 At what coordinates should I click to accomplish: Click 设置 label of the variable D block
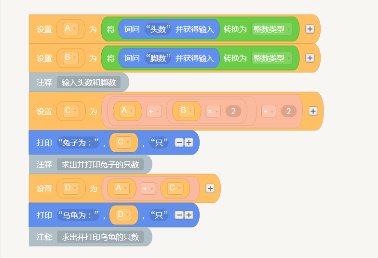[x=44, y=188]
